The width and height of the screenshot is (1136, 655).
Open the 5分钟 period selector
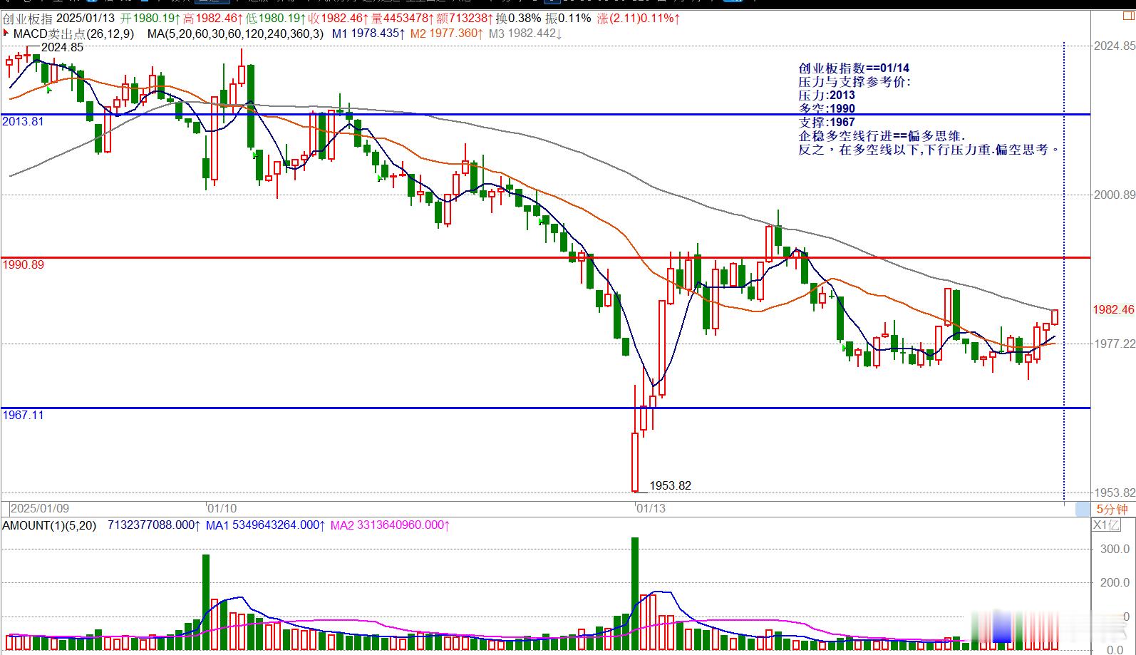point(1112,509)
